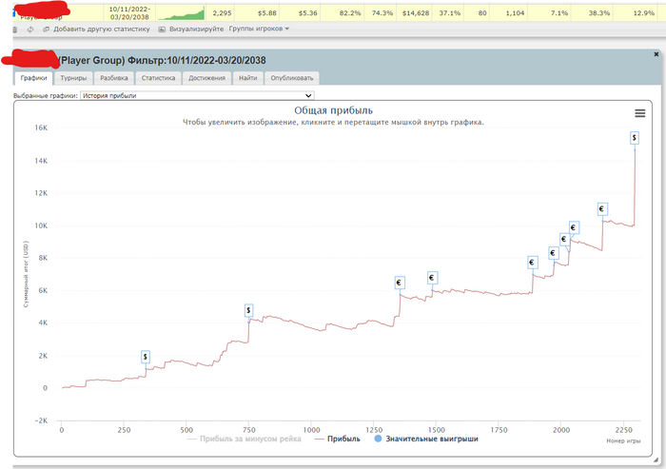Image resolution: width=666 pixels, height=469 pixels.
Task: Click the icon beside 'Визуализируйте'
Action: (x=162, y=29)
